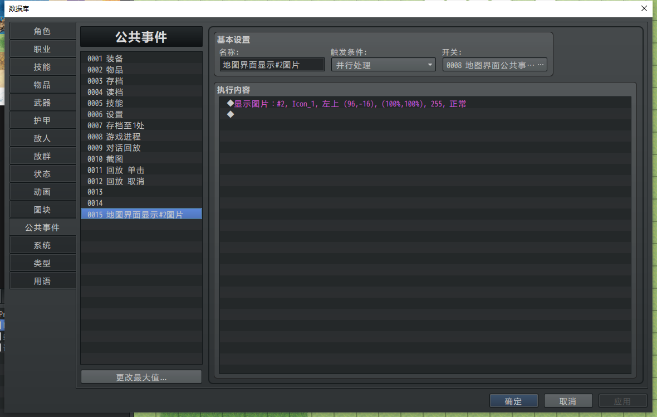The height and width of the screenshot is (417, 657).
Task: Select the empty command line diamond
Action: pos(231,114)
